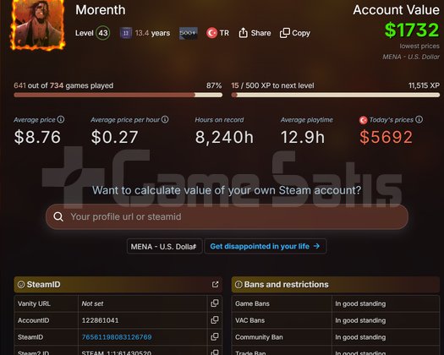Click the Morenth profile name
444x355 pixels.
pos(101,10)
